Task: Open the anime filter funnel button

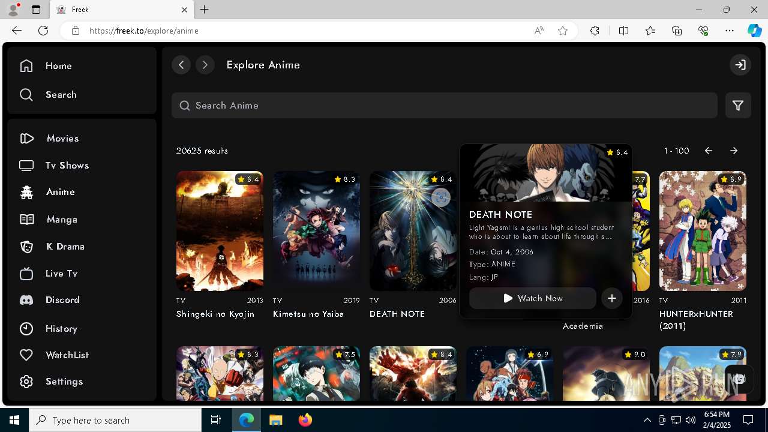Action: (x=738, y=106)
